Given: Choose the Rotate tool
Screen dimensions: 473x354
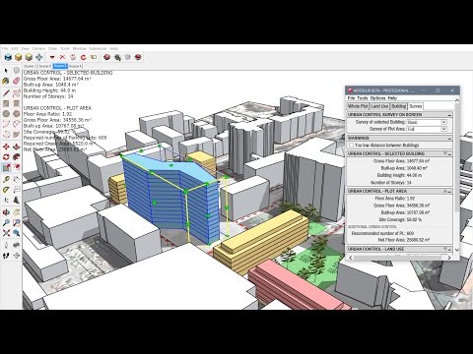Looking at the screenshot, I should [x=6, y=157].
